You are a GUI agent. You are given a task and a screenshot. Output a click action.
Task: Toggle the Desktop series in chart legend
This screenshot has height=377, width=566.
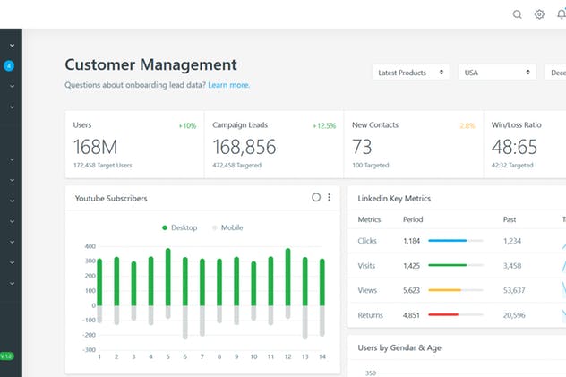point(182,227)
